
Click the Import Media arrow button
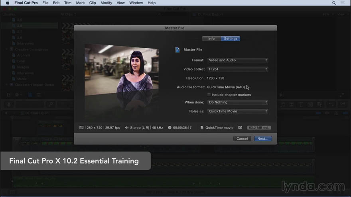(x=9, y=104)
